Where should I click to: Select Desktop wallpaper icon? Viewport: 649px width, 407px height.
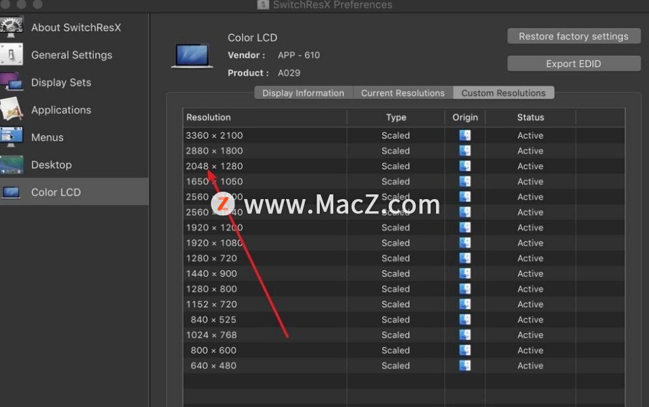pyautogui.click(x=11, y=165)
